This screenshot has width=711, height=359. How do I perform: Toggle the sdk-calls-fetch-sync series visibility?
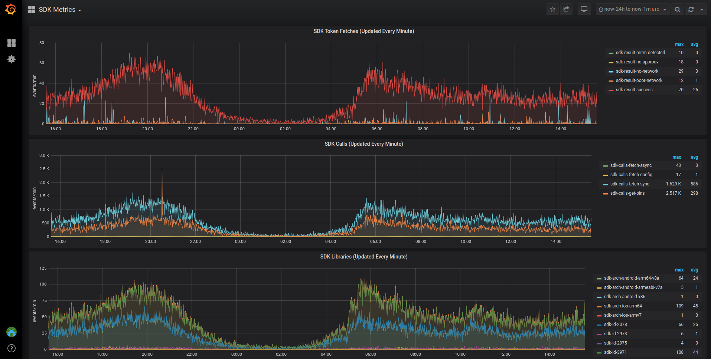click(629, 184)
